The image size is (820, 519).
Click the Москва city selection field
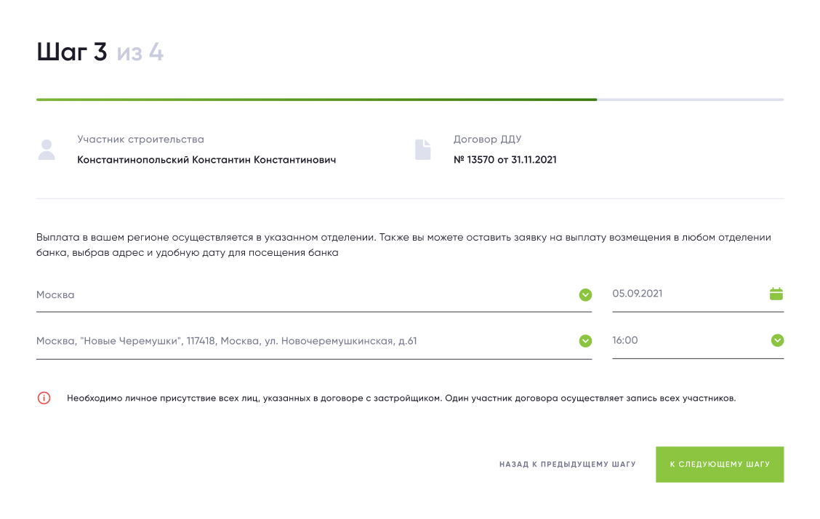pos(305,295)
